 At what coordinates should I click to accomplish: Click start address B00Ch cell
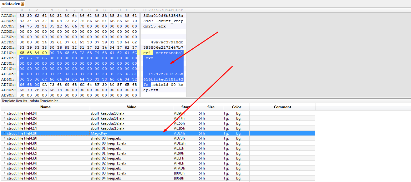pyautogui.click(x=185, y=173)
